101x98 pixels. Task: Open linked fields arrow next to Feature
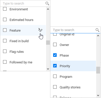coord(40,30)
